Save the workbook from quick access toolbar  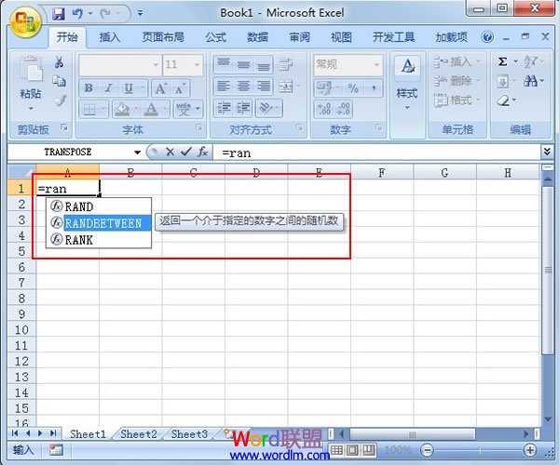click(x=59, y=14)
